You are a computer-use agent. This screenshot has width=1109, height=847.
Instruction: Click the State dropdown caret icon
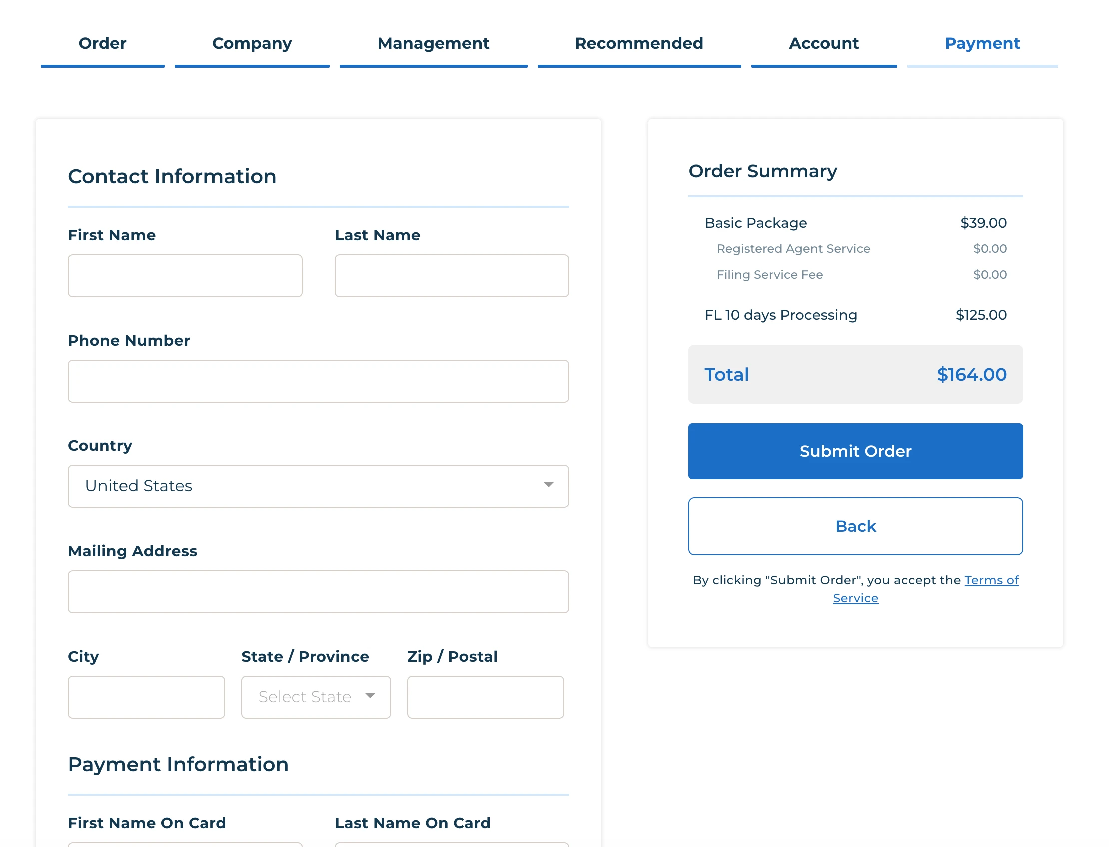[370, 696]
